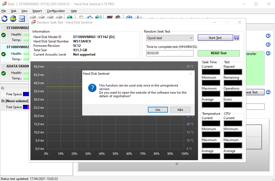Click the globe toolbar icon

[x=70, y=17]
